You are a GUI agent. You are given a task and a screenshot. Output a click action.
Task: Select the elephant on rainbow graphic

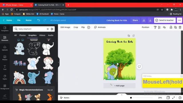(x=19, y=78)
